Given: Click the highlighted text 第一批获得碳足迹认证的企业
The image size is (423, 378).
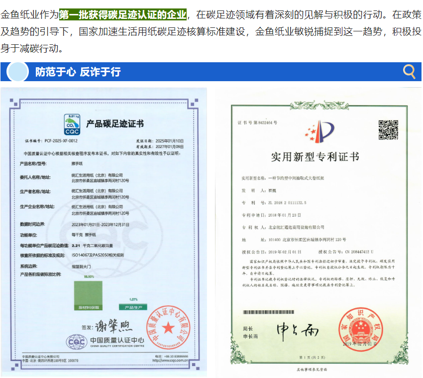Looking at the screenshot, I should pos(123,13).
